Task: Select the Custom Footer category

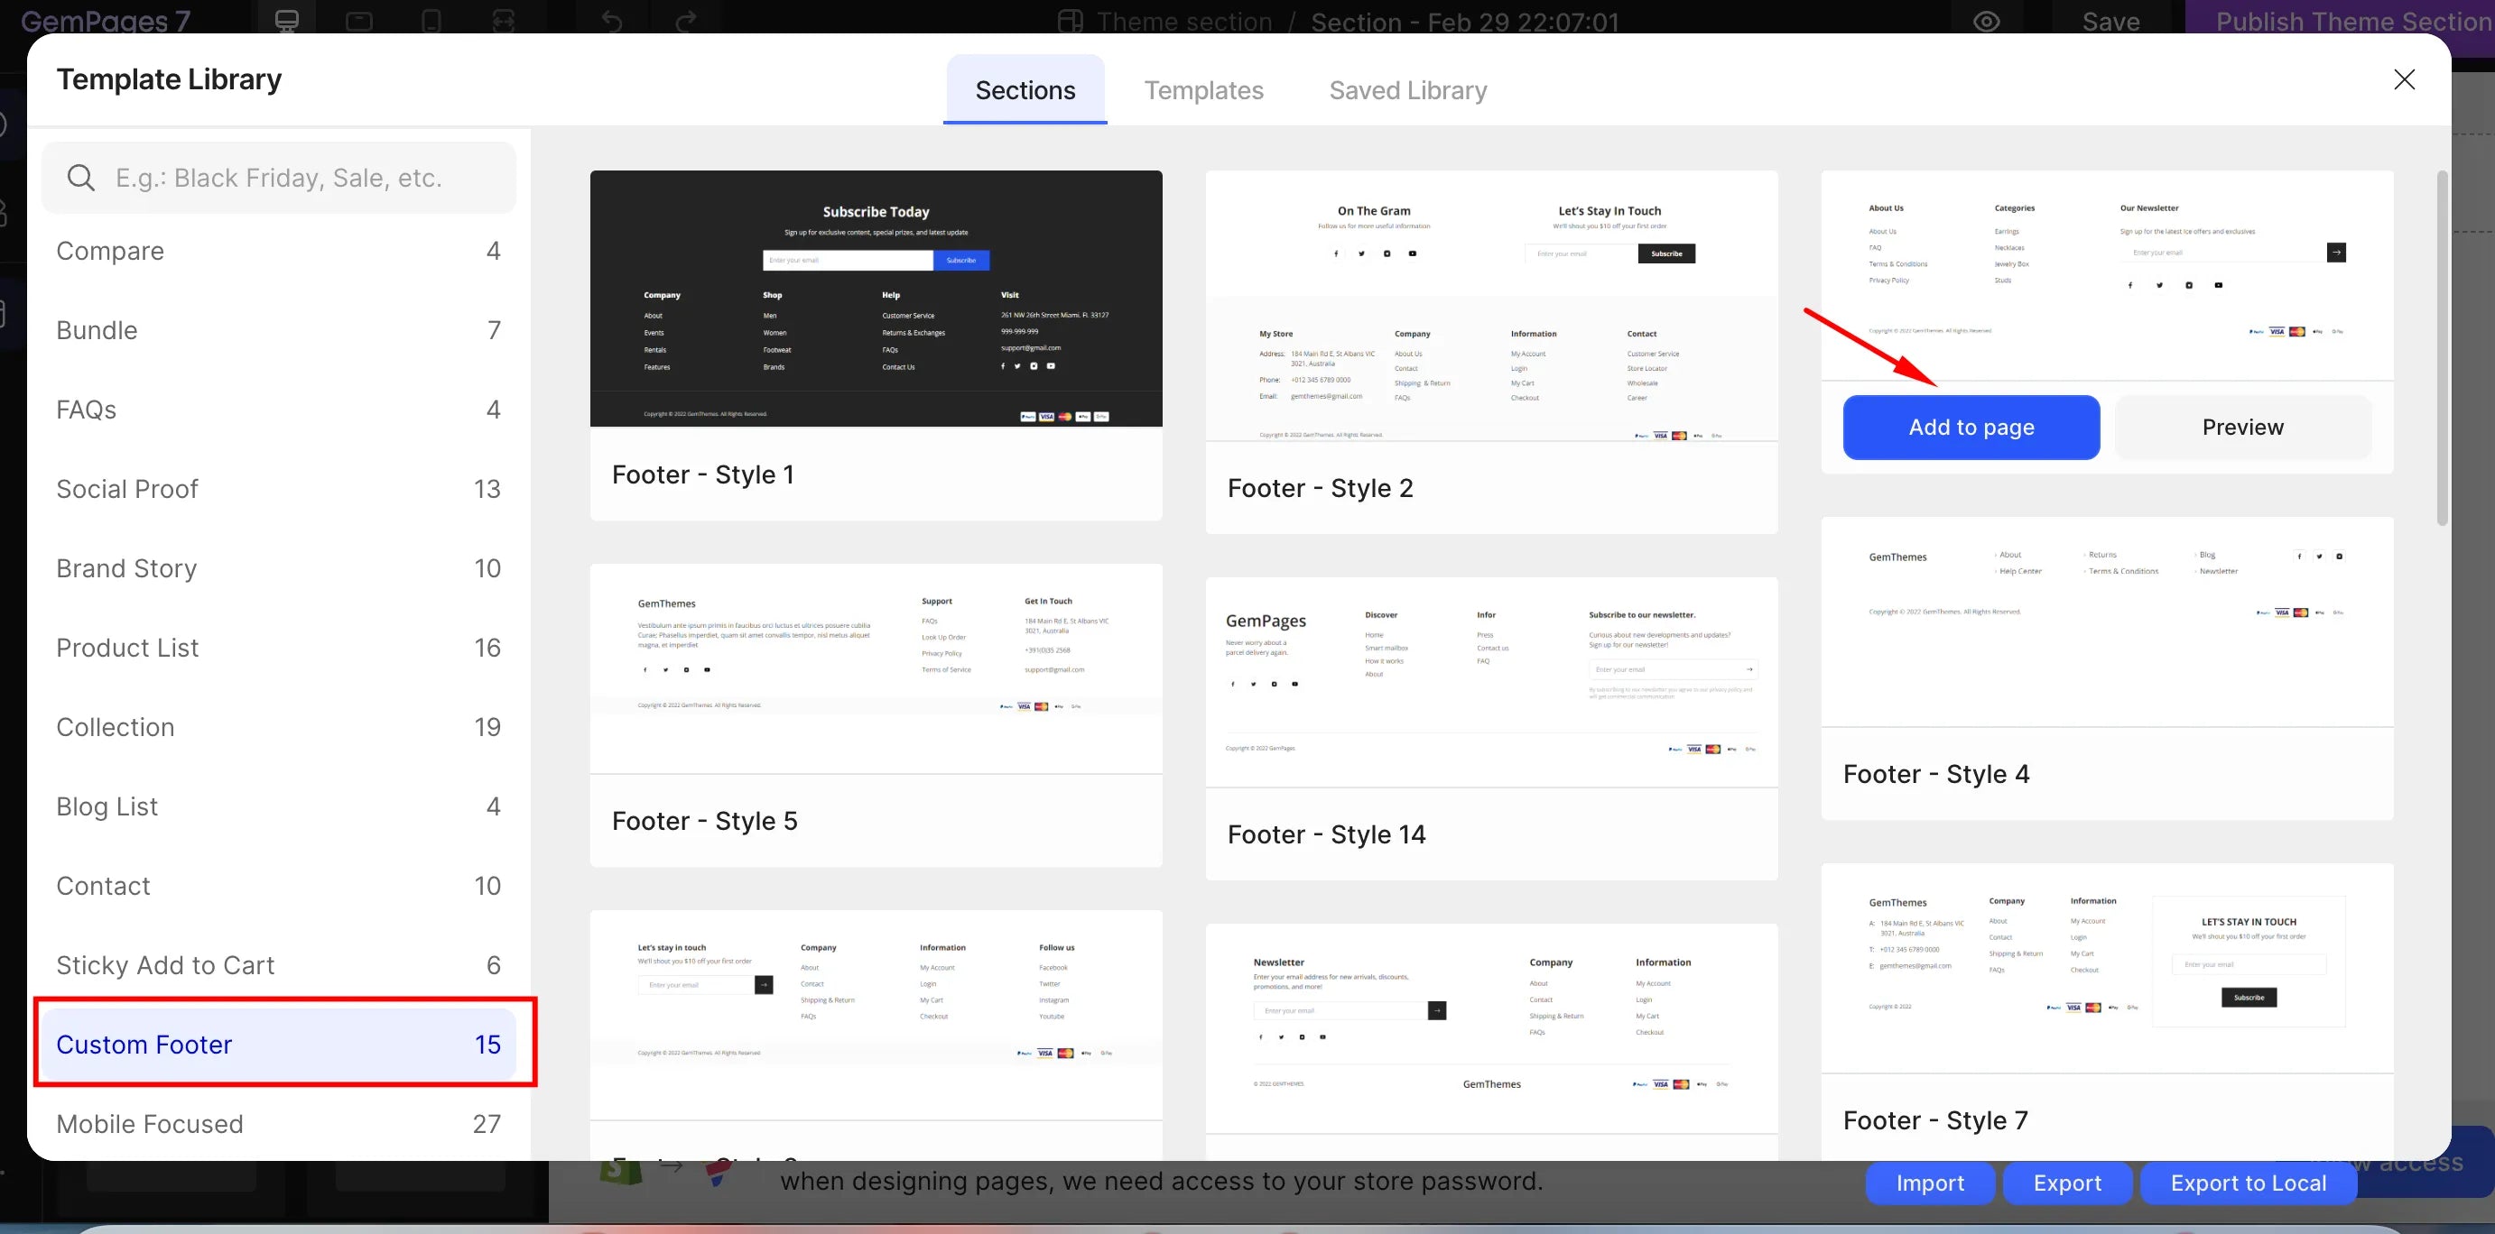Action: pos(279,1045)
